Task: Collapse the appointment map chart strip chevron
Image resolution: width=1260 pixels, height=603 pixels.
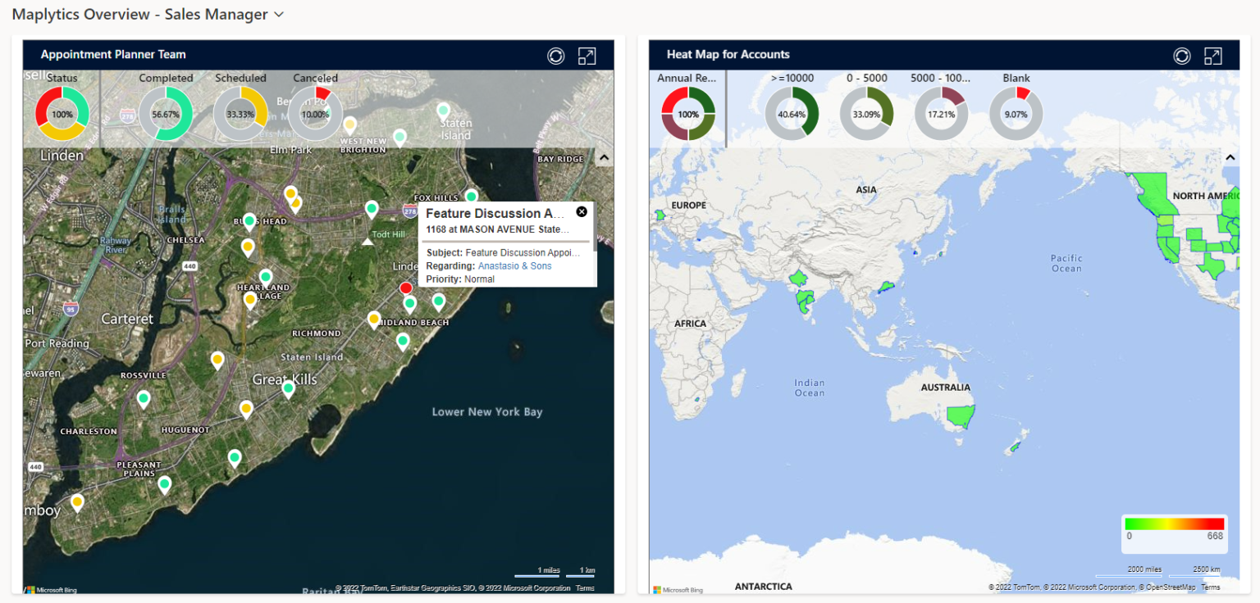Action: (603, 156)
